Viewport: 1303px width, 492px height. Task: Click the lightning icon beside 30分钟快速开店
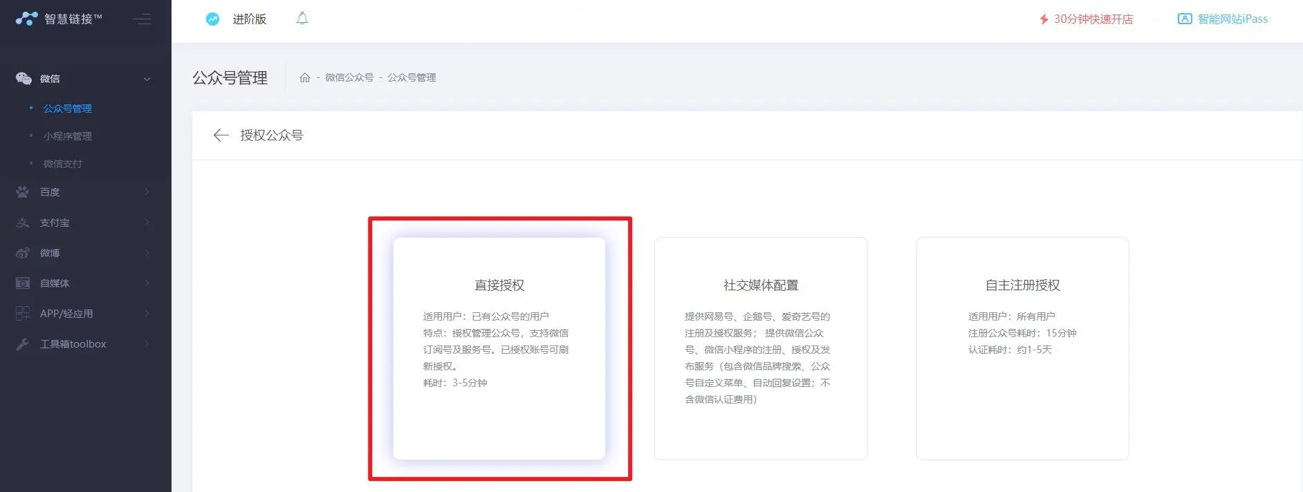[1044, 19]
